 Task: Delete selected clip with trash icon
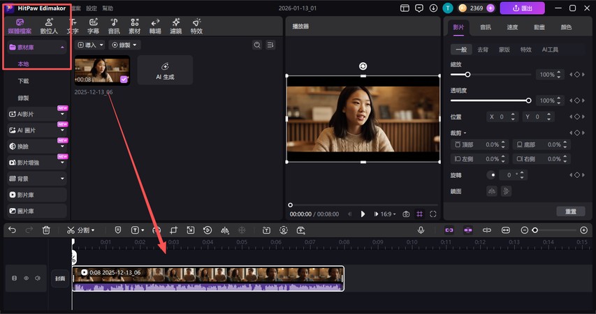[46, 230]
